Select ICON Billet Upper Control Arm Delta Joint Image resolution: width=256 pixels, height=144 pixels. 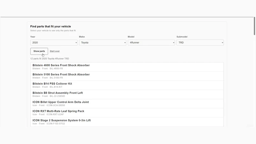coord(127,103)
